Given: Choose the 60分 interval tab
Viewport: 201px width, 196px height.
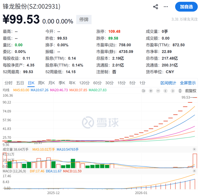Looking at the screenshot, I should [97, 83].
